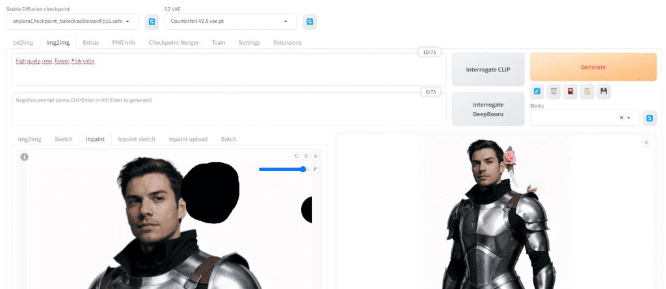Click the floppy disk save-style icon
The image size is (666, 289).
coord(604,92)
